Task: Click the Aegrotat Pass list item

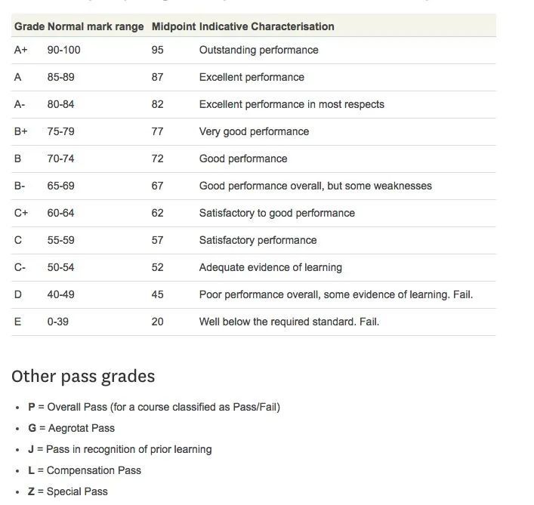Action: [x=71, y=428]
